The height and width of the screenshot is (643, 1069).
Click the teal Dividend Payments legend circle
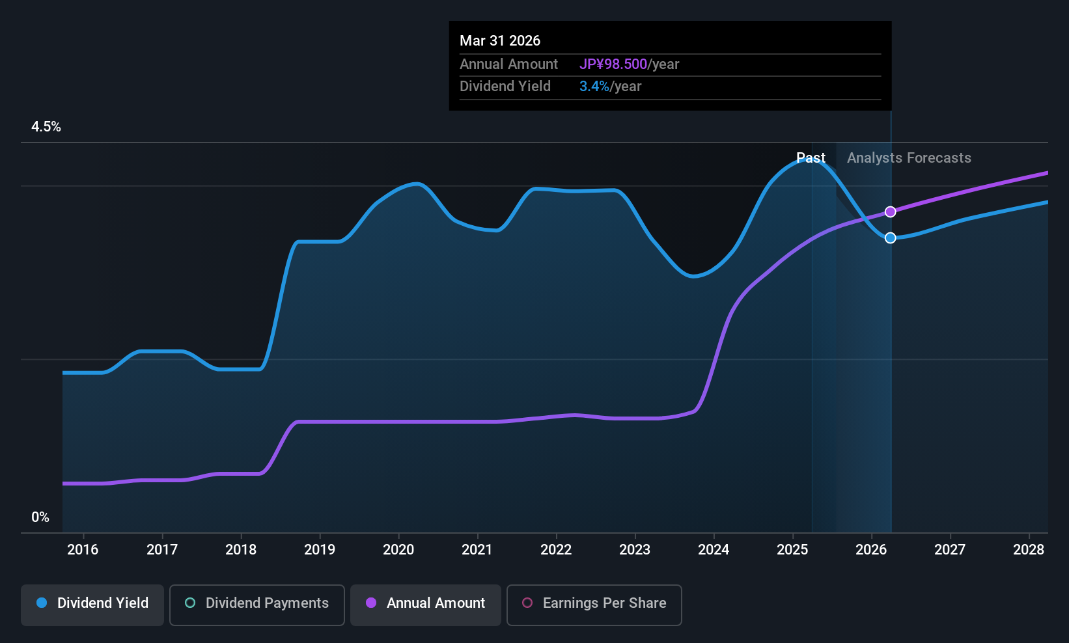click(x=190, y=603)
